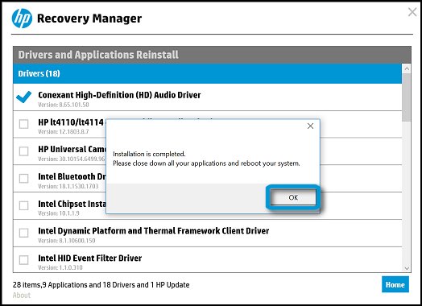Click the Version: 8.65.101.50 text
422x306 pixels.
(x=64, y=105)
